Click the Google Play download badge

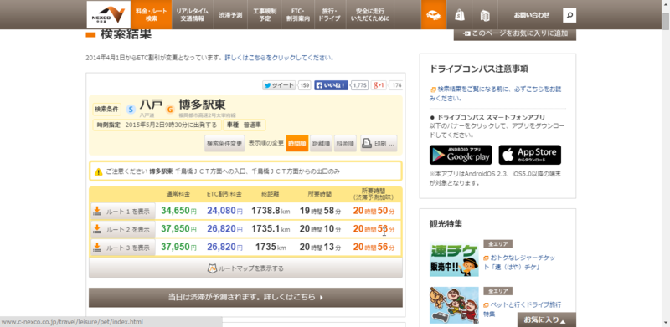click(x=461, y=155)
